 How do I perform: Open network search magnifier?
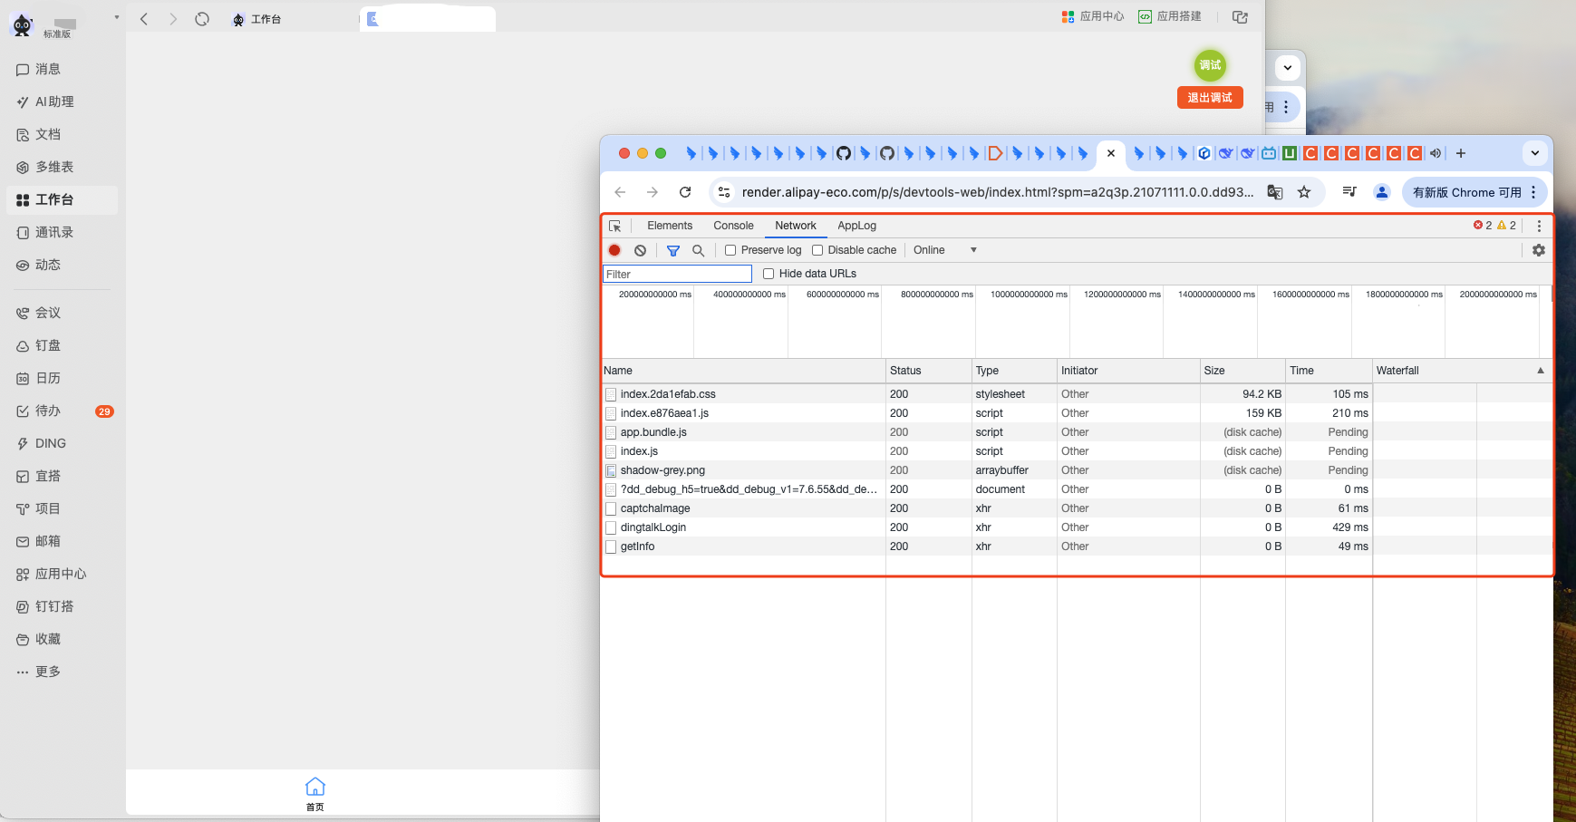pyautogui.click(x=698, y=250)
